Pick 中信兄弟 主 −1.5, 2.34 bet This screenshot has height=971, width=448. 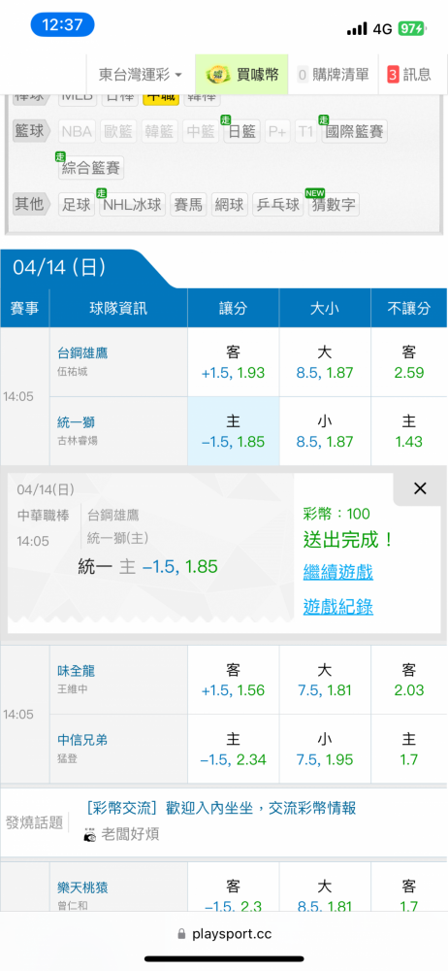coord(234,750)
